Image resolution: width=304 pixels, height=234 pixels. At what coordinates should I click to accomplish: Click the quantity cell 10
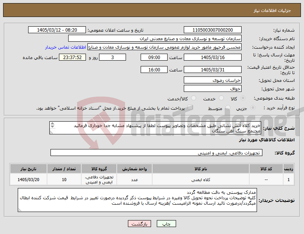coord(64,180)
